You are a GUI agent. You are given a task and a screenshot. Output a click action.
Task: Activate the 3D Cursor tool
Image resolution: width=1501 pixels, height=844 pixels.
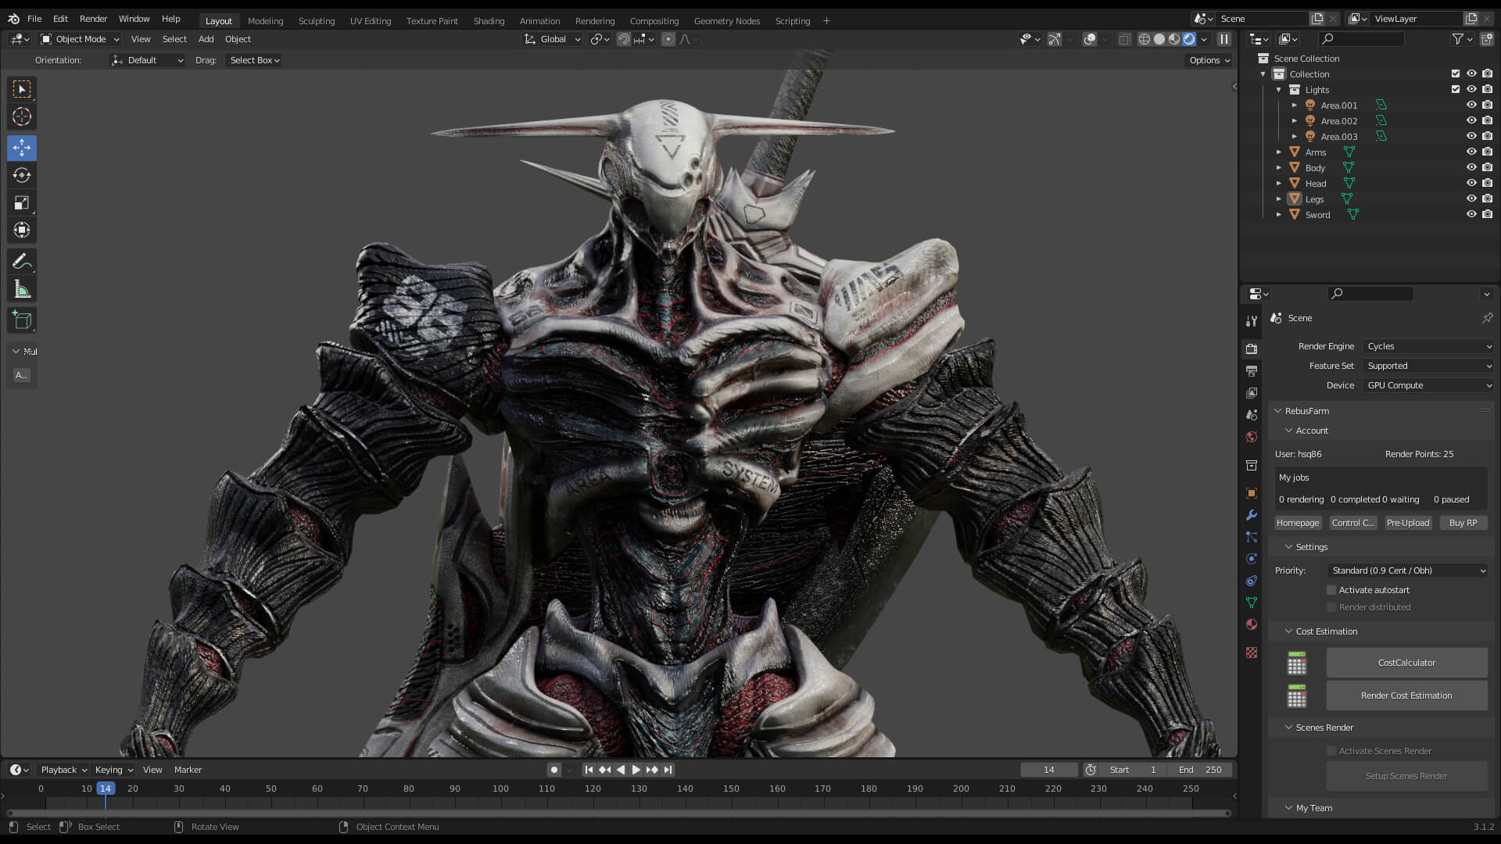pyautogui.click(x=22, y=116)
